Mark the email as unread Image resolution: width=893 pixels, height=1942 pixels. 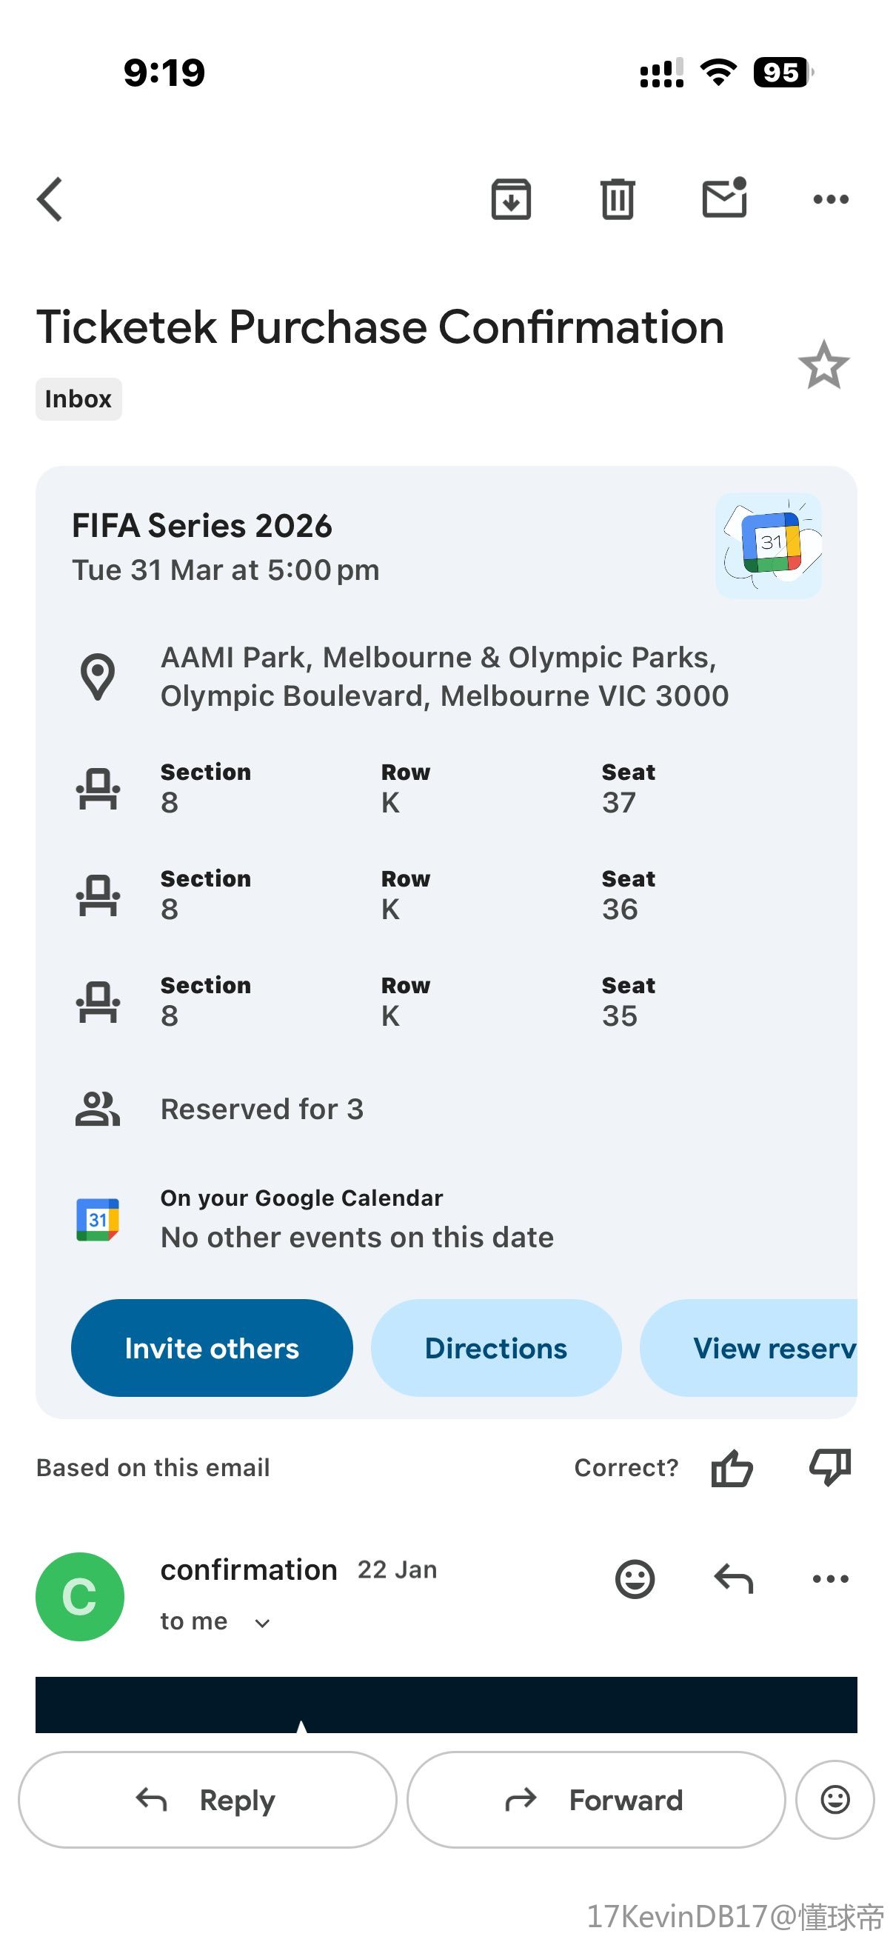[x=724, y=198]
